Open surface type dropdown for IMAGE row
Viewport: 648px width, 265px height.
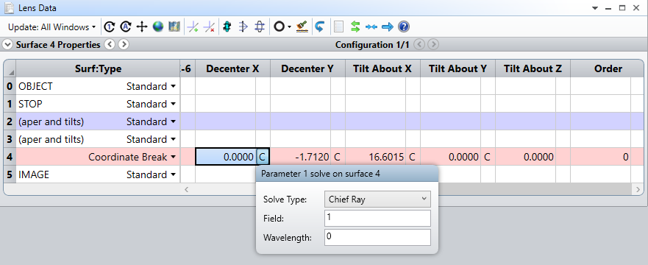click(173, 175)
